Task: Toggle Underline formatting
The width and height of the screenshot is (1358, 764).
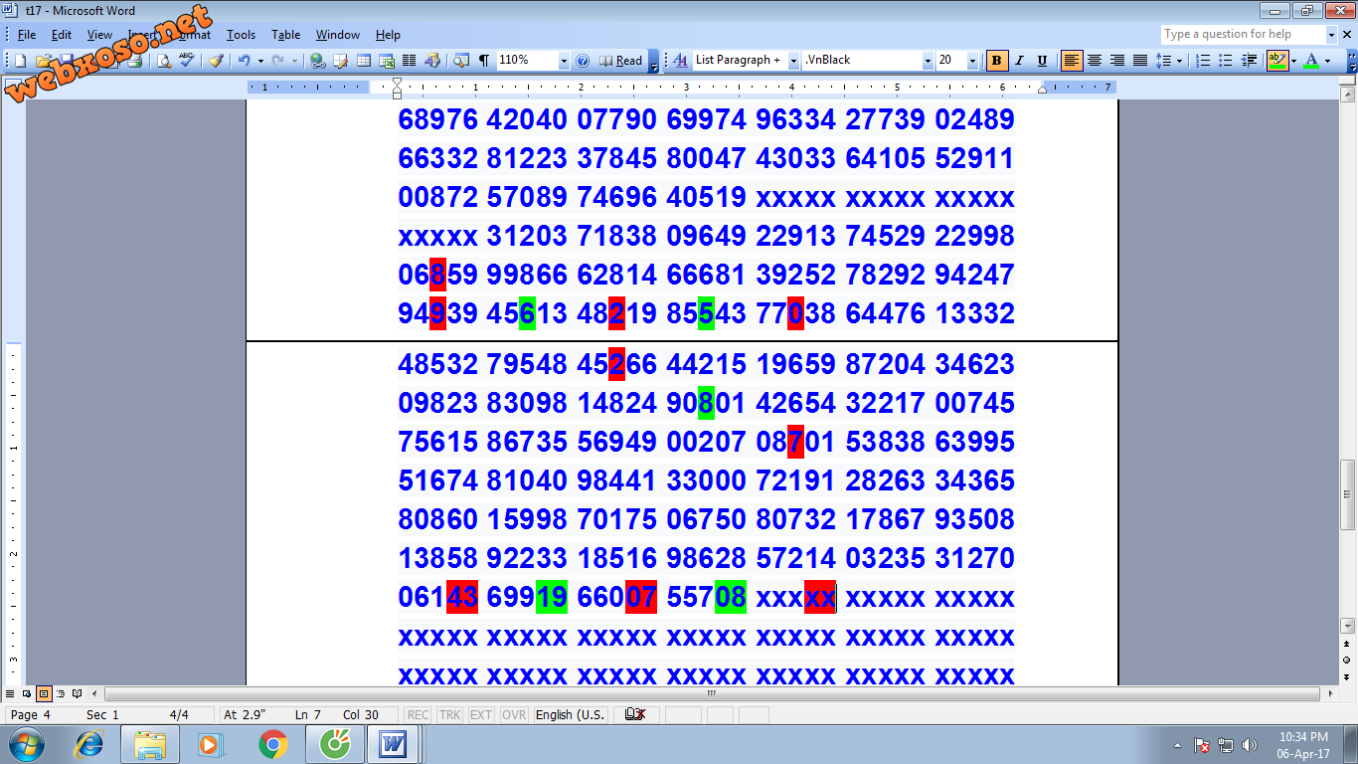Action: click(x=1042, y=61)
